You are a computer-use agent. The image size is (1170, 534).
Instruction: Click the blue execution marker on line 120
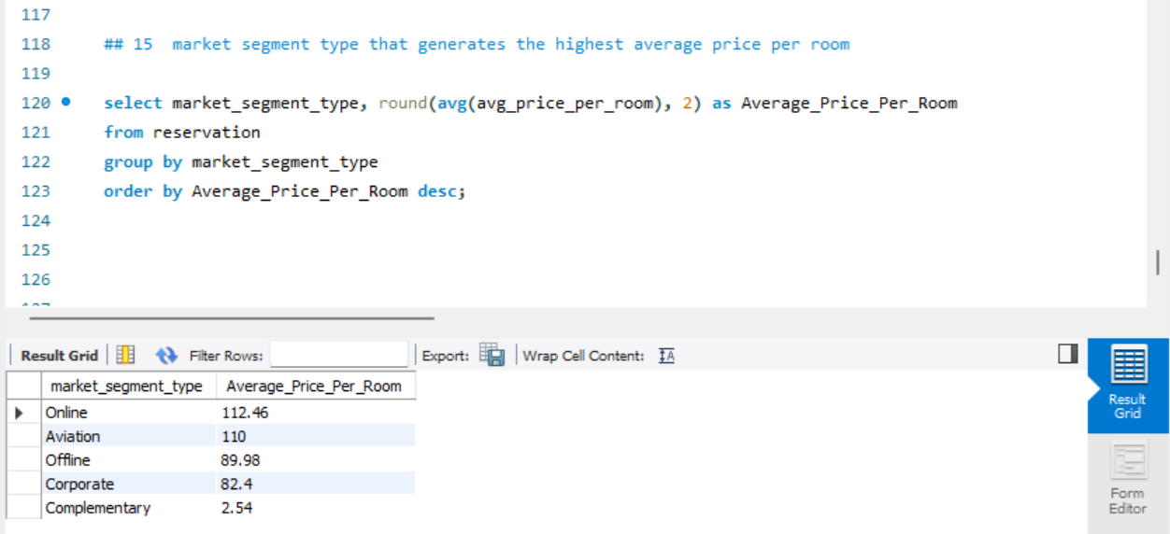click(65, 102)
